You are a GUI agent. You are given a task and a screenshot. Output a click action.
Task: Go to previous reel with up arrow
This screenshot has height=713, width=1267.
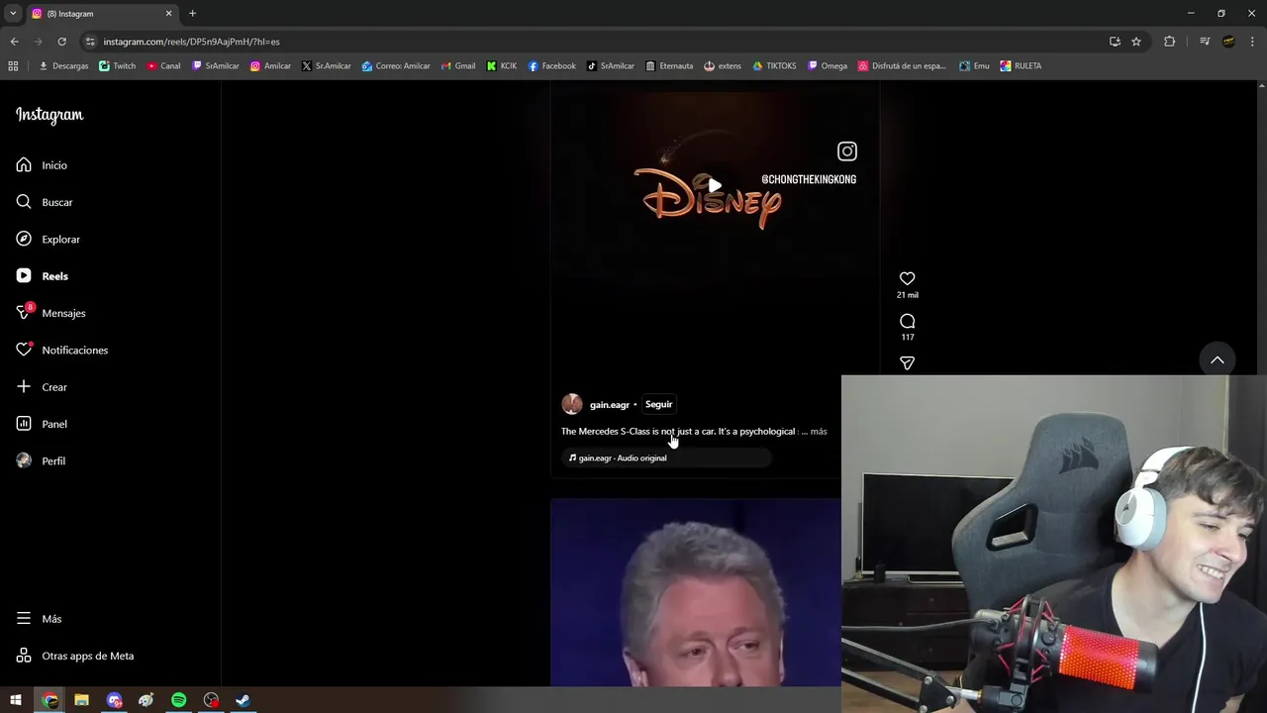[x=1218, y=360]
